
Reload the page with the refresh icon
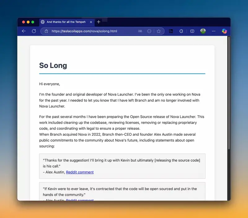(34, 31)
